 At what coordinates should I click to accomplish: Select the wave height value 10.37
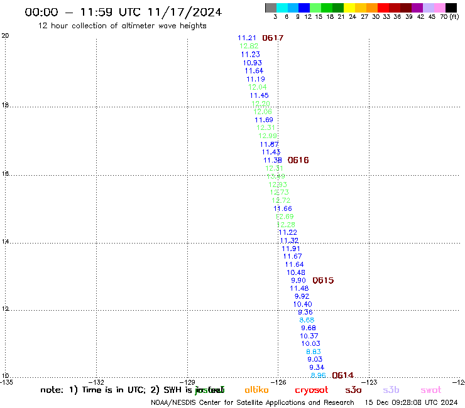(x=309, y=336)
